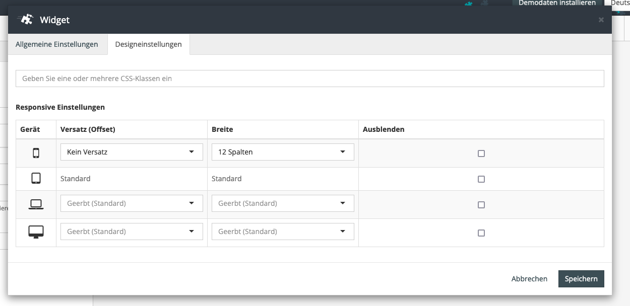This screenshot has height=306, width=630.
Task: Expand the '12 Spalten' width dropdown
Action: [x=283, y=152]
